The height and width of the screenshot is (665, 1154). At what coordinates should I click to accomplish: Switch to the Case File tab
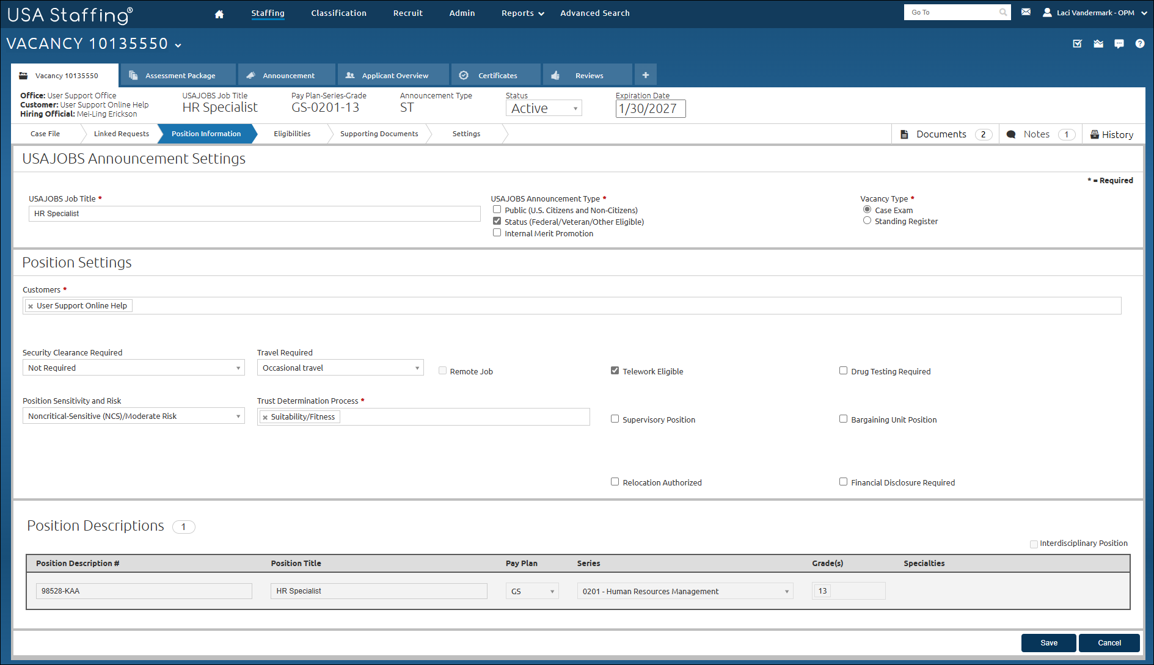(x=45, y=134)
